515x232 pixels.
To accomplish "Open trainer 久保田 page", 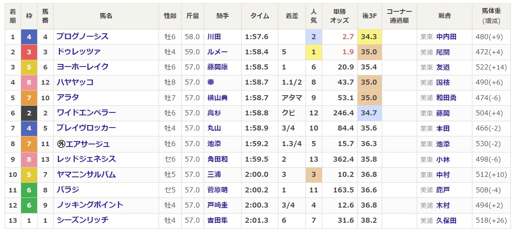I will [x=446, y=220].
